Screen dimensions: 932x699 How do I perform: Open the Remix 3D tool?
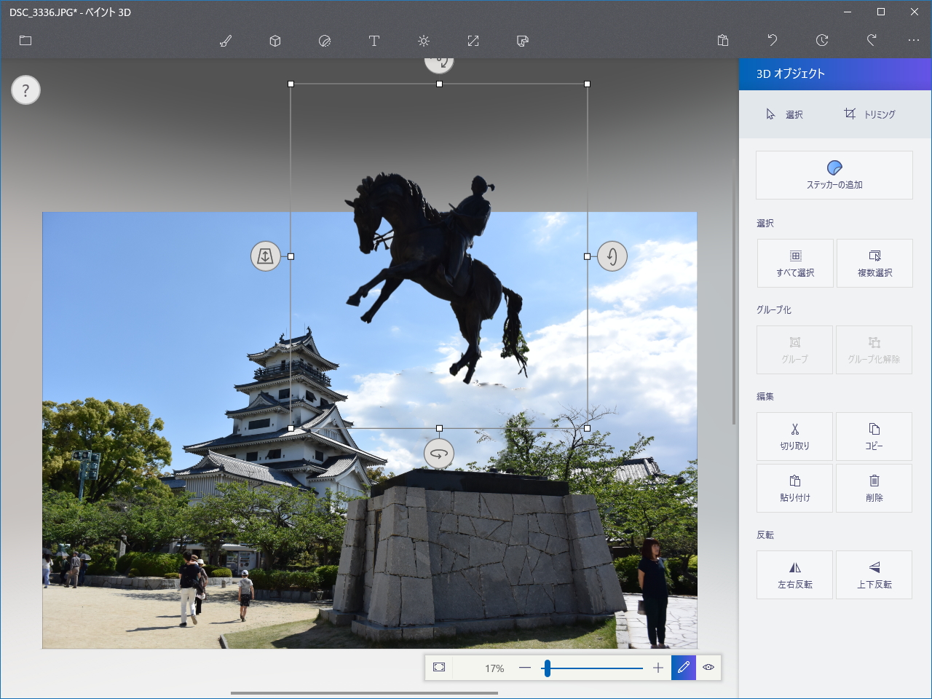[x=523, y=41]
